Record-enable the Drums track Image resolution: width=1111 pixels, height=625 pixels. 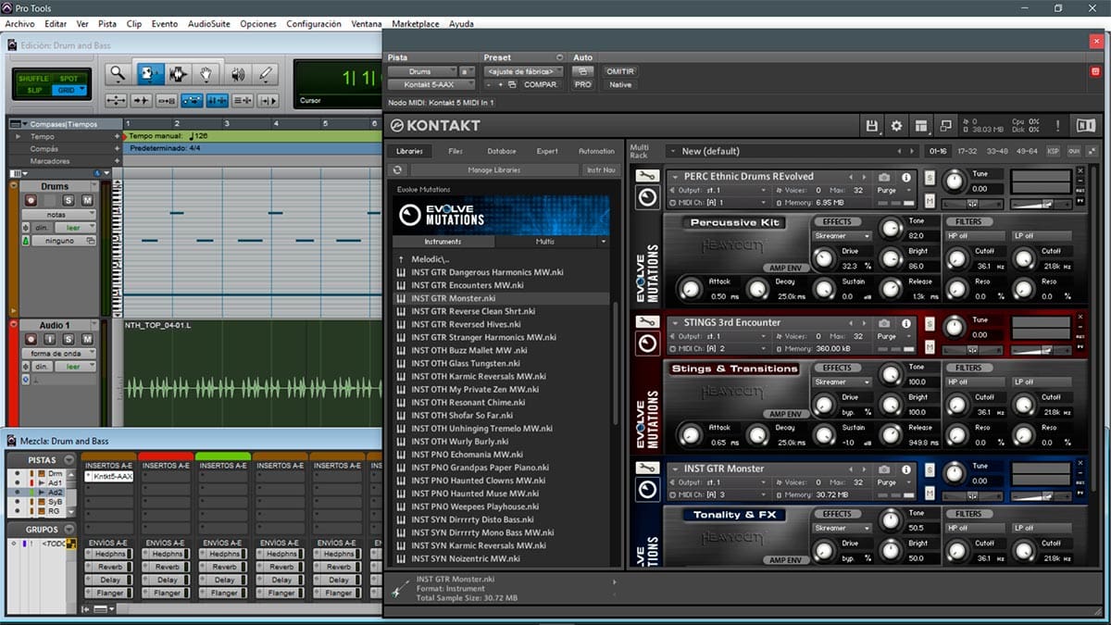click(x=31, y=201)
